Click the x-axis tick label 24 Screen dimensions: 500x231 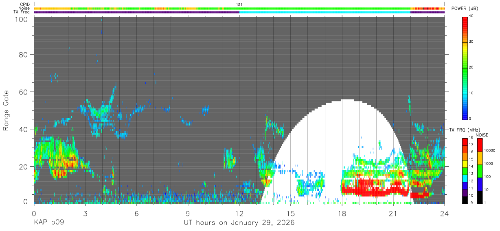[445, 213]
